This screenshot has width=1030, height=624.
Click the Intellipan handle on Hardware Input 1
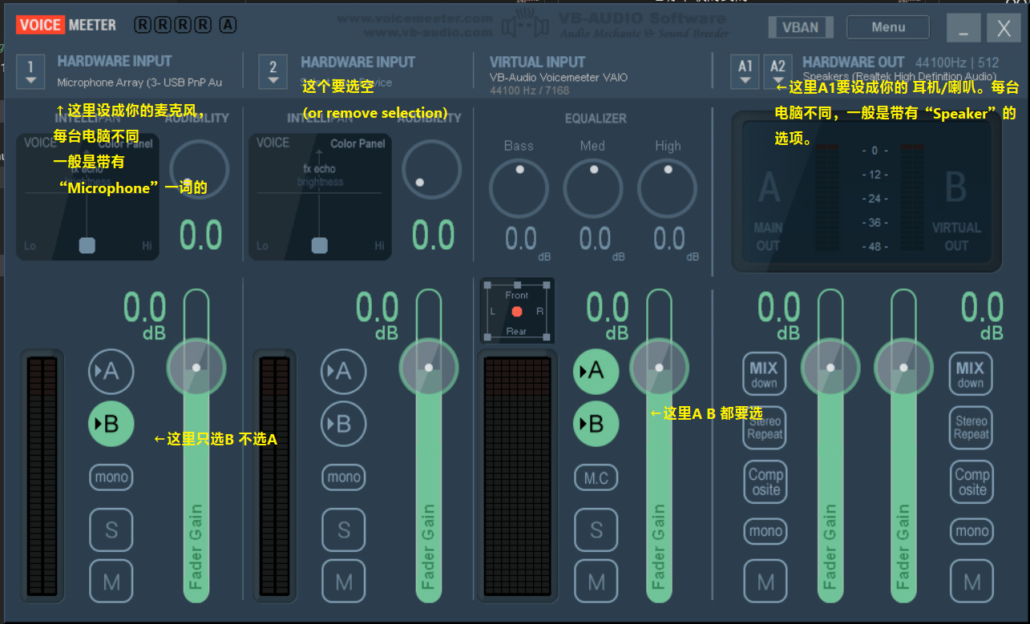(x=87, y=244)
